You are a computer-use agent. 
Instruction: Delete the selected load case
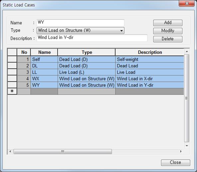pyautogui.click(x=168, y=39)
